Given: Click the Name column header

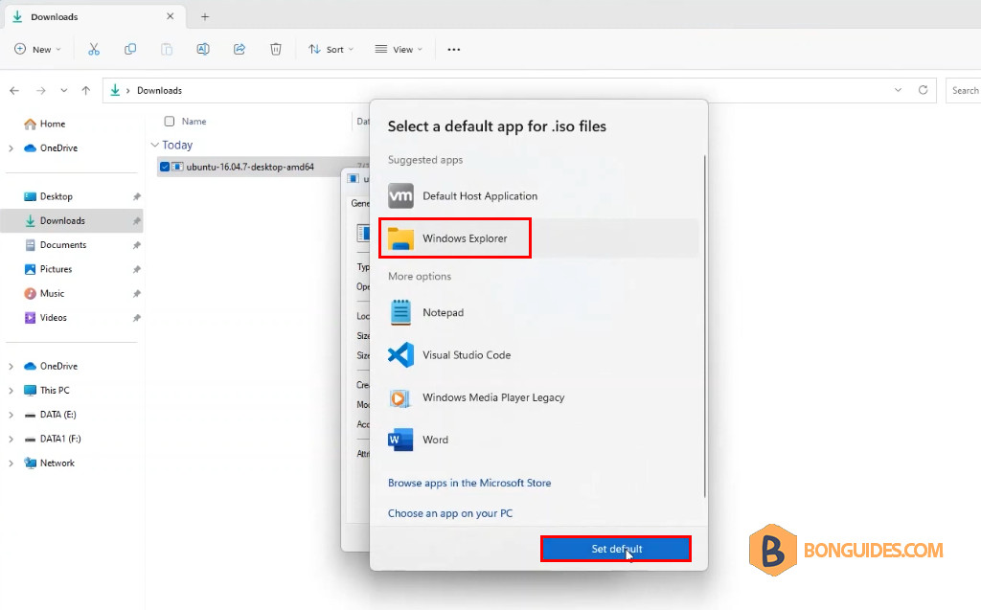Looking at the screenshot, I should [194, 122].
